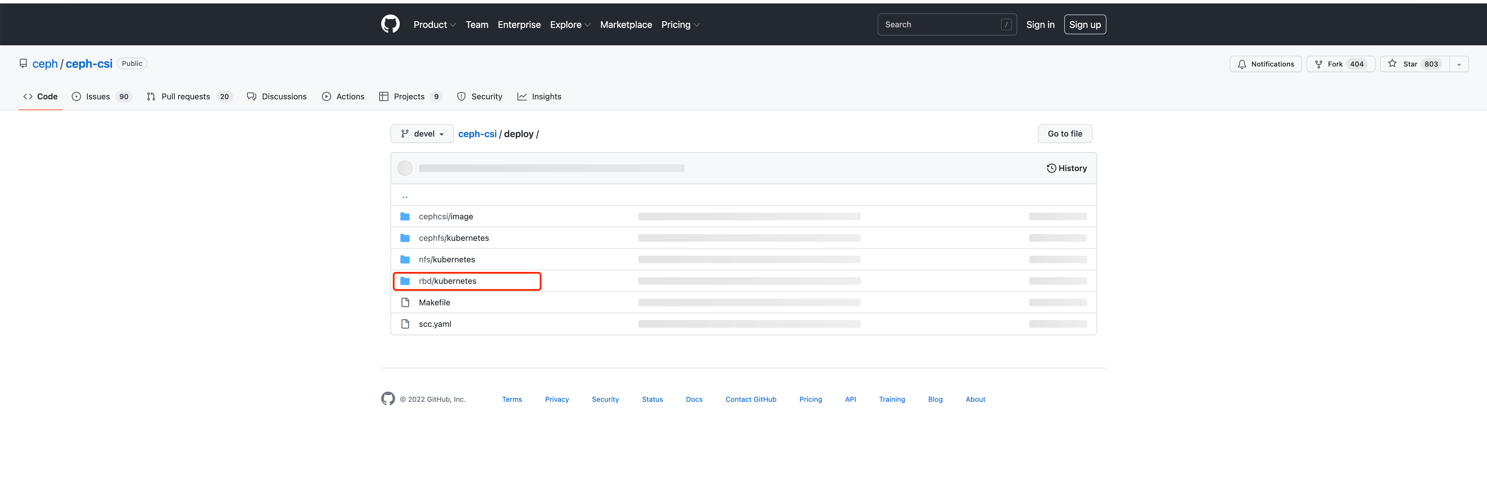Open the Pull requests tab
This screenshot has width=1487, height=502.
tap(189, 96)
